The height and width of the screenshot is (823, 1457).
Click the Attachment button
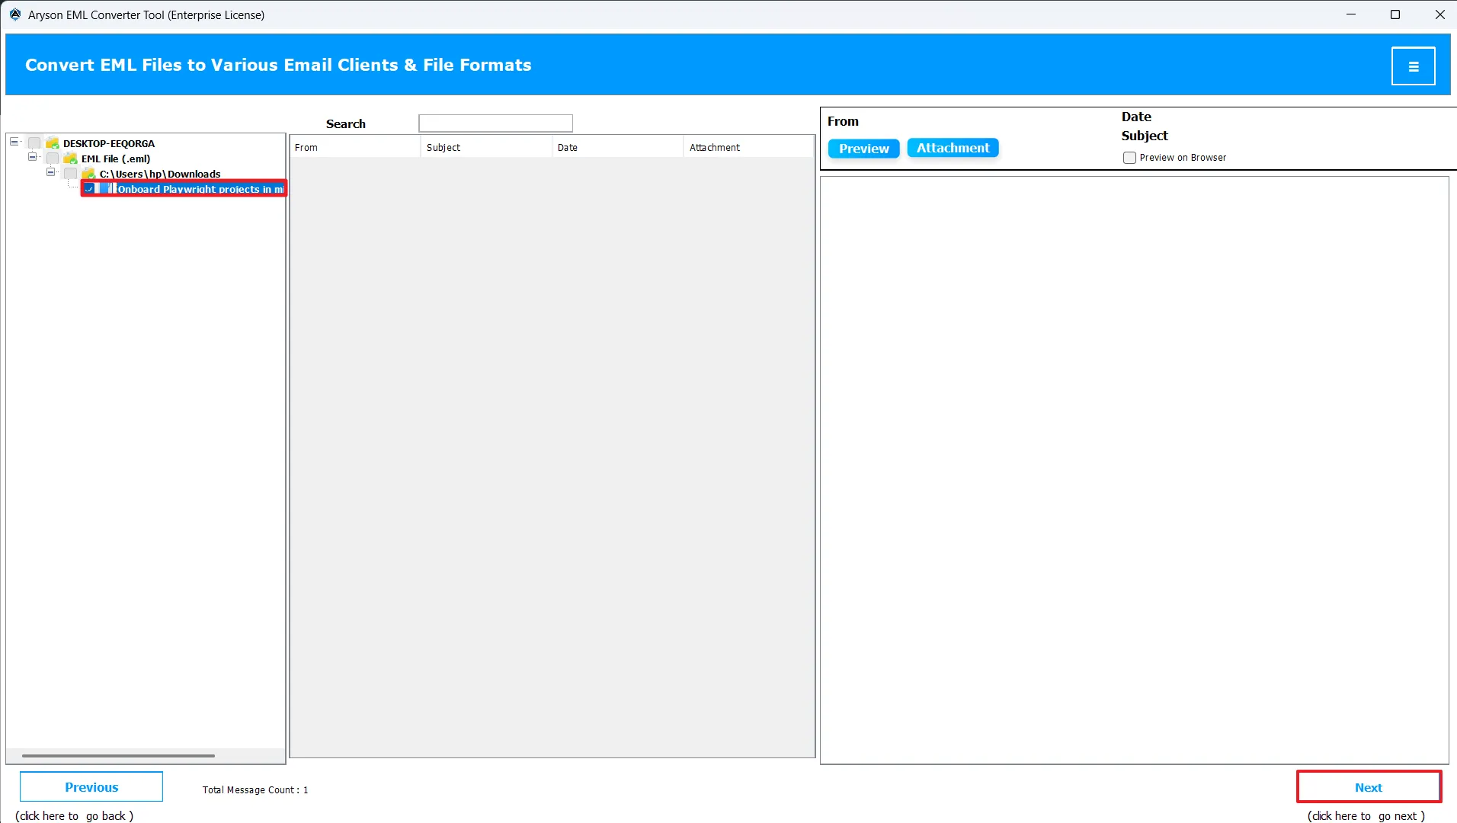point(953,148)
